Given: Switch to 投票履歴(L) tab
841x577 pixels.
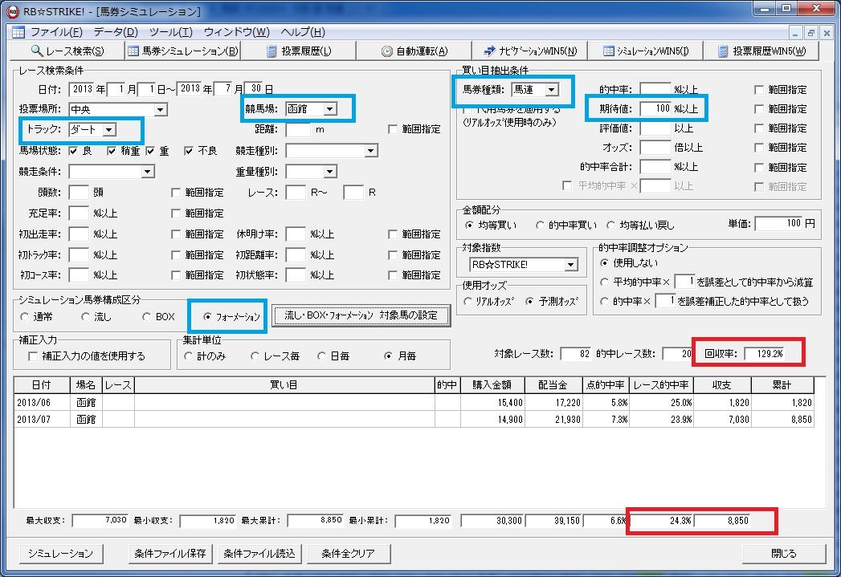Looking at the screenshot, I should click(299, 51).
